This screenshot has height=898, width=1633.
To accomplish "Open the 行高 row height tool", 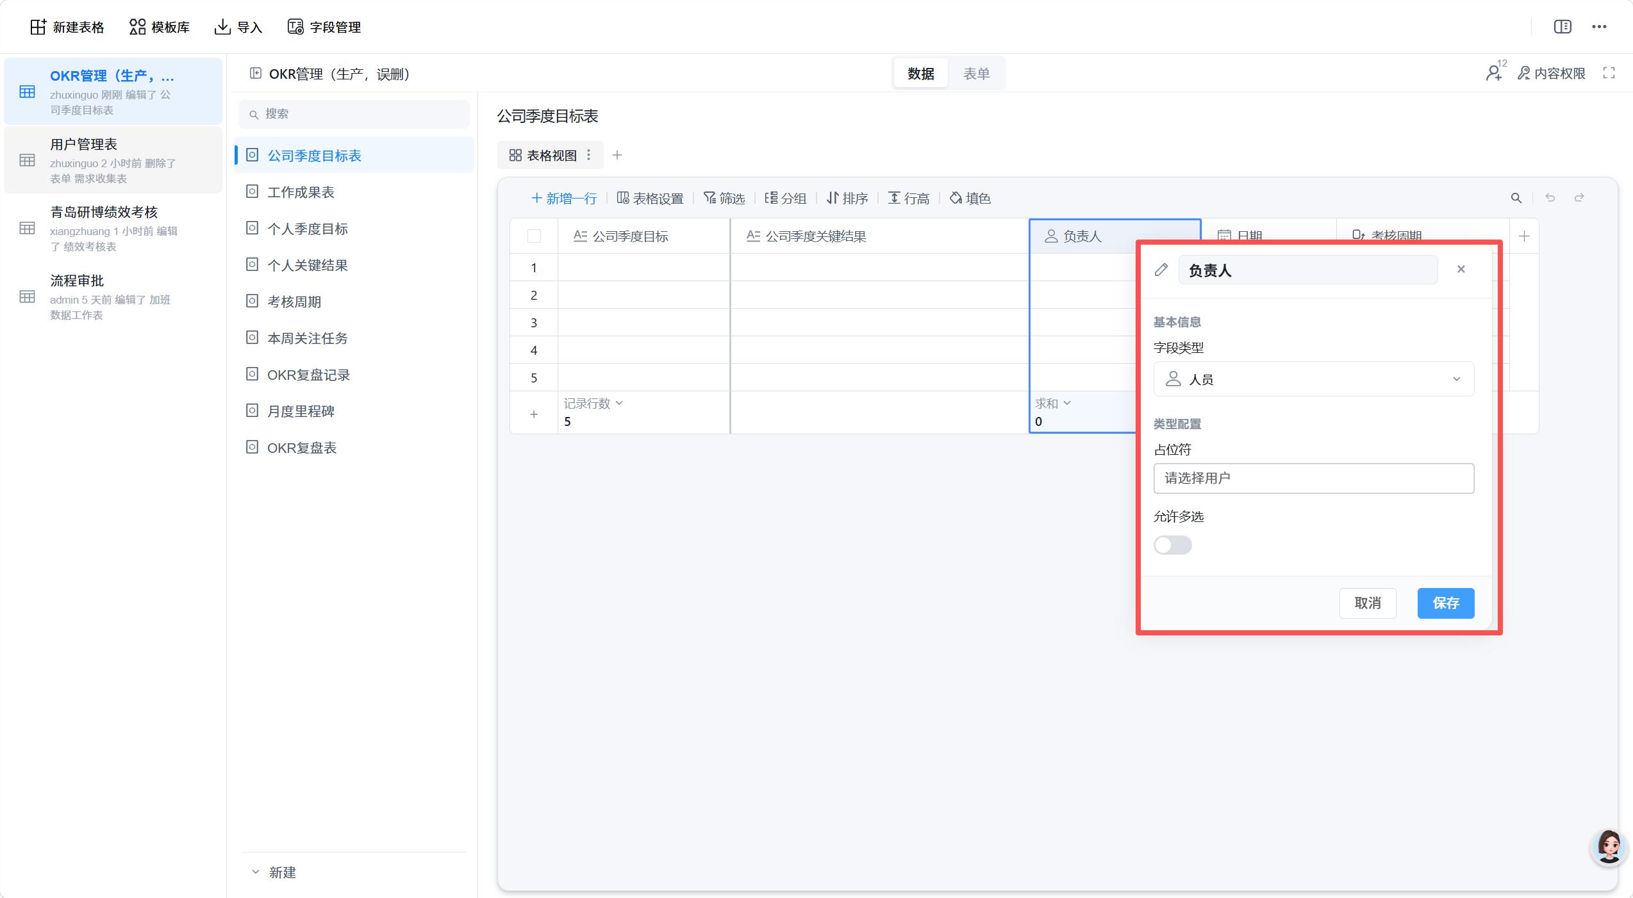I will [x=909, y=198].
